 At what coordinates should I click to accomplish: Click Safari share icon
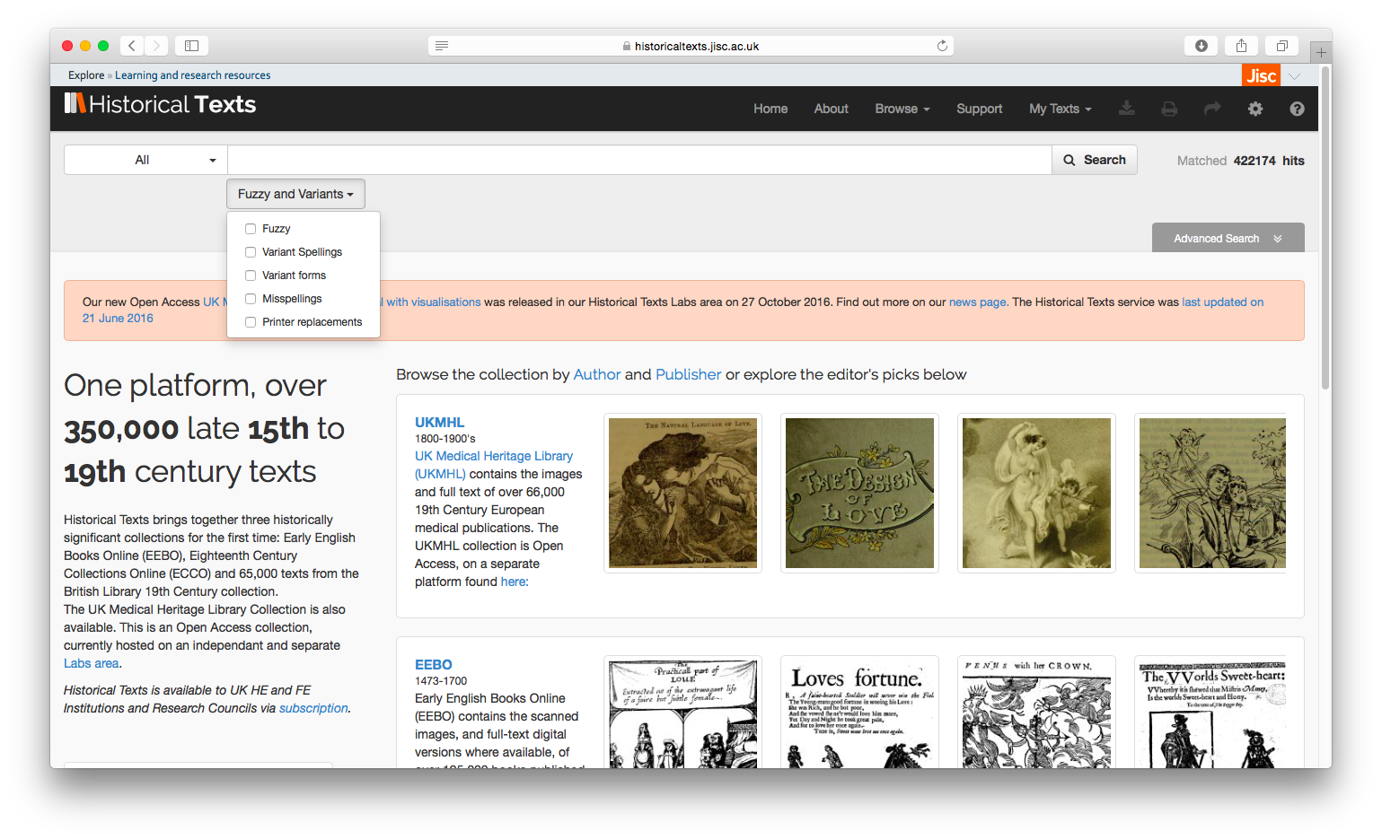coord(1241,46)
